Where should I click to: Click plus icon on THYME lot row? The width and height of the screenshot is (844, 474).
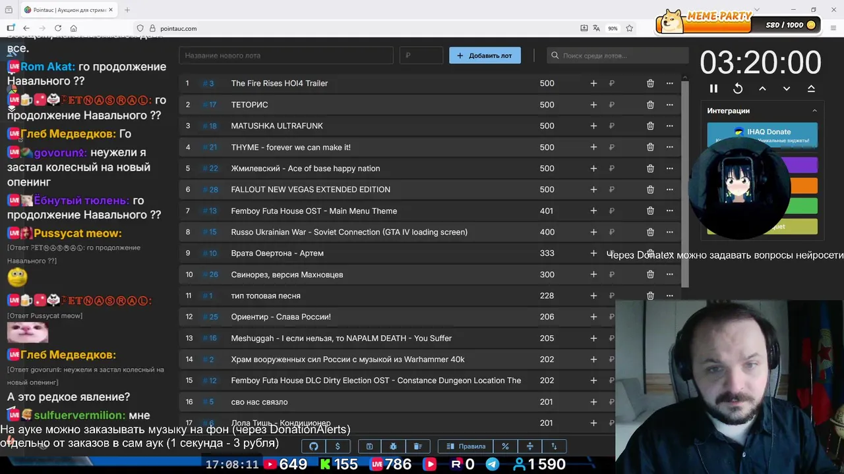[593, 147]
